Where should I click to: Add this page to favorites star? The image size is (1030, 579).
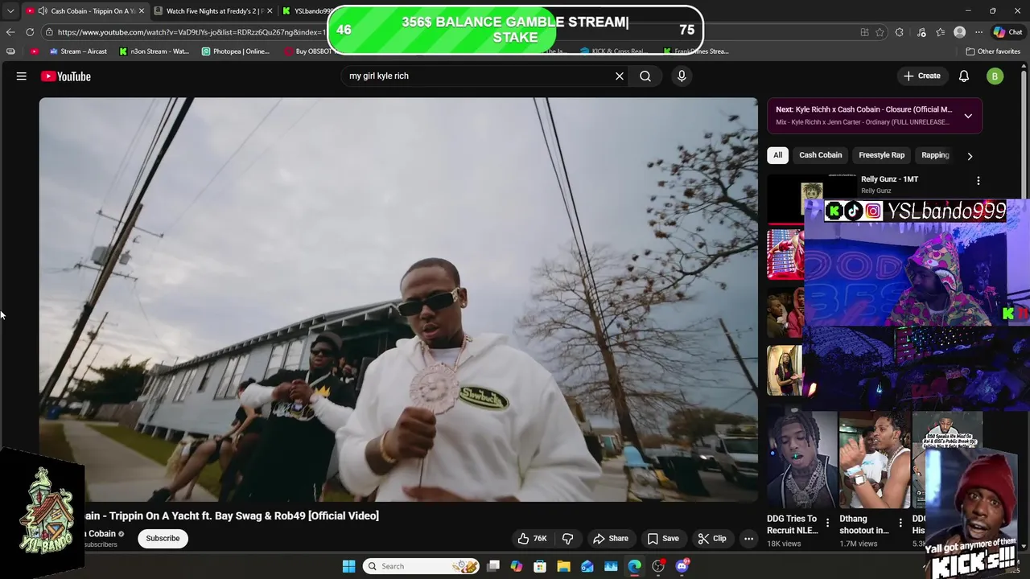[x=880, y=32]
